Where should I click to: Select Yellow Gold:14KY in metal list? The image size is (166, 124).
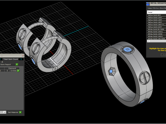(x=156, y=20)
